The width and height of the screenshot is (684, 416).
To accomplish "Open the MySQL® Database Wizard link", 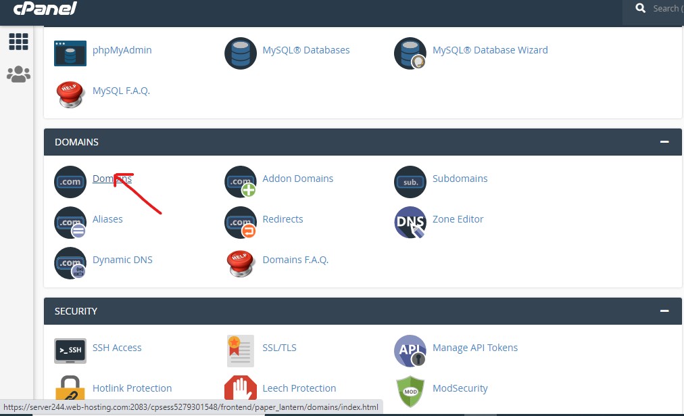I will pos(490,50).
